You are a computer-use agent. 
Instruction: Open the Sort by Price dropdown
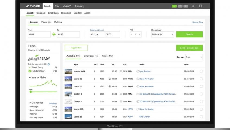(194, 57)
